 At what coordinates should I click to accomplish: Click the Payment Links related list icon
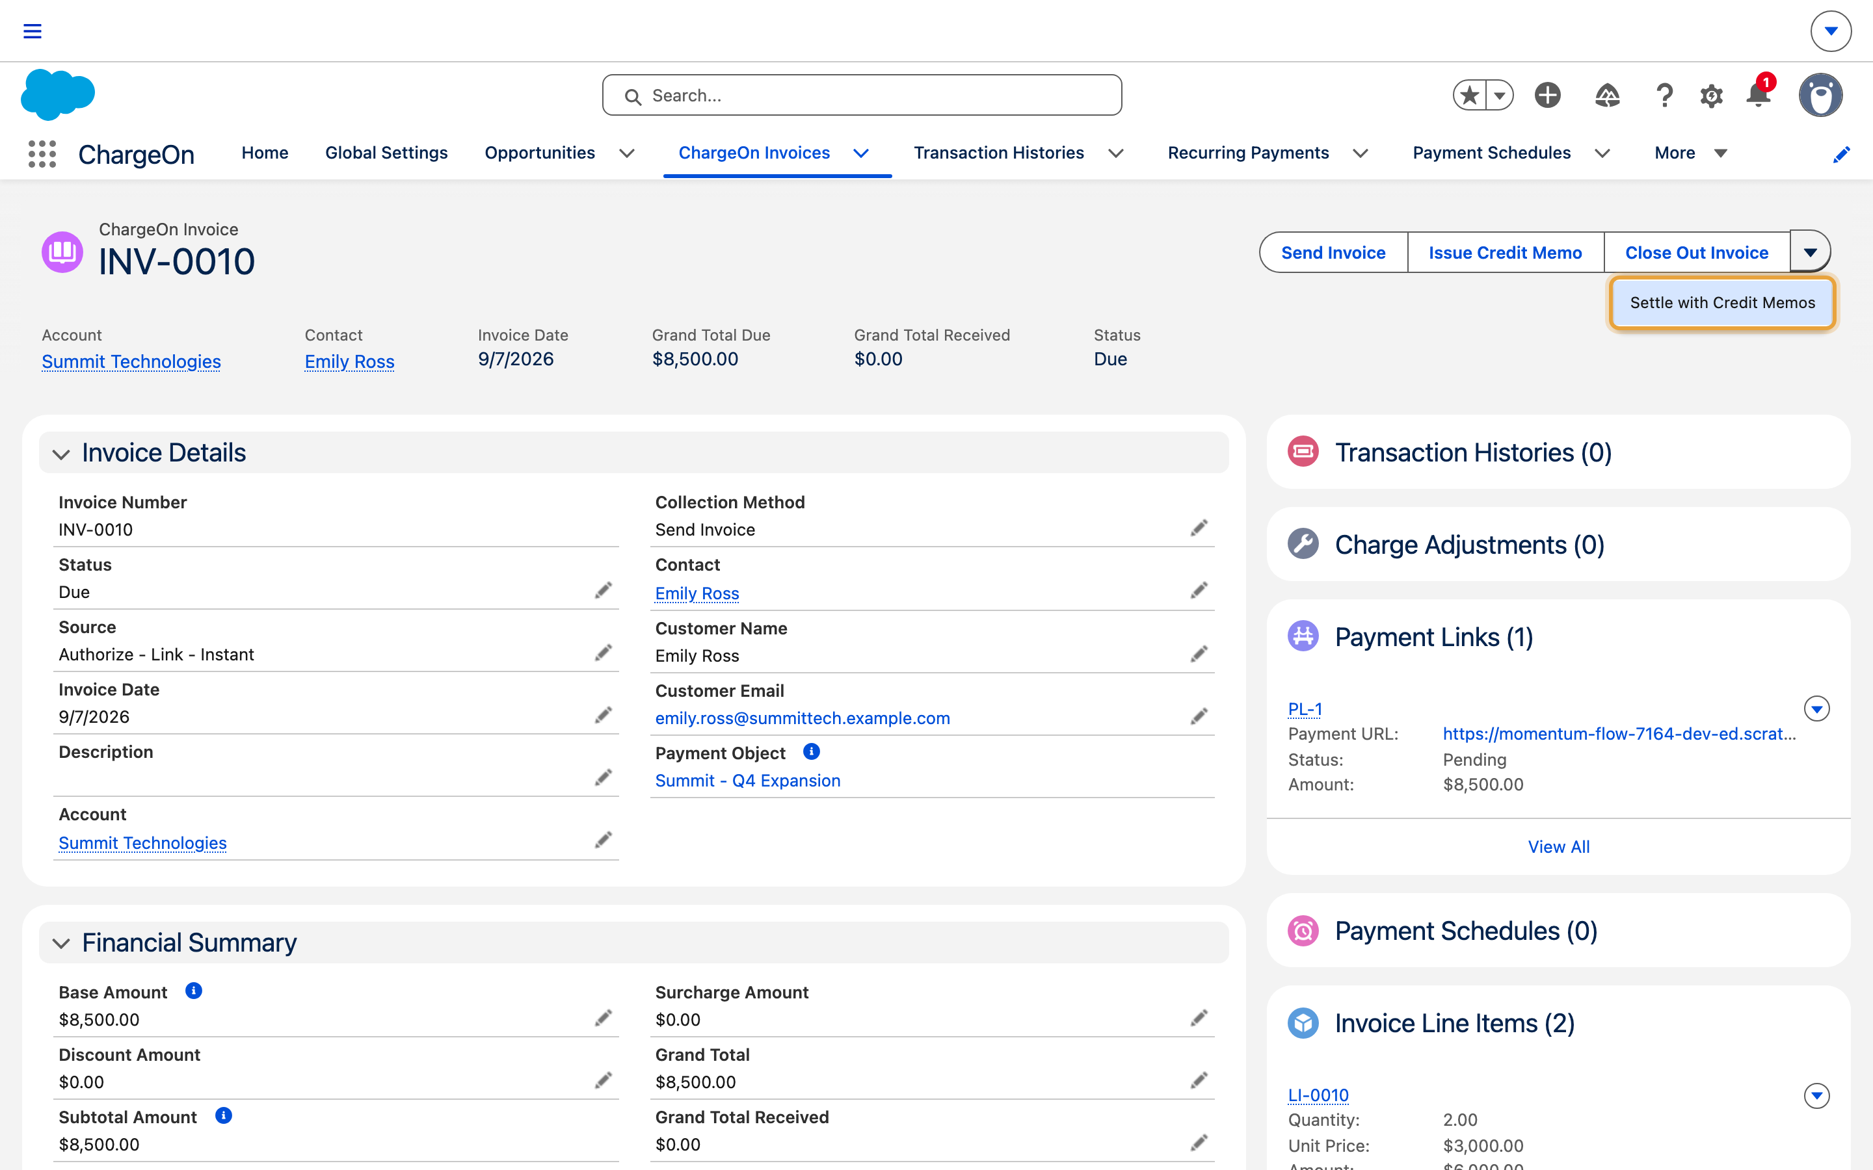(x=1303, y=636)
